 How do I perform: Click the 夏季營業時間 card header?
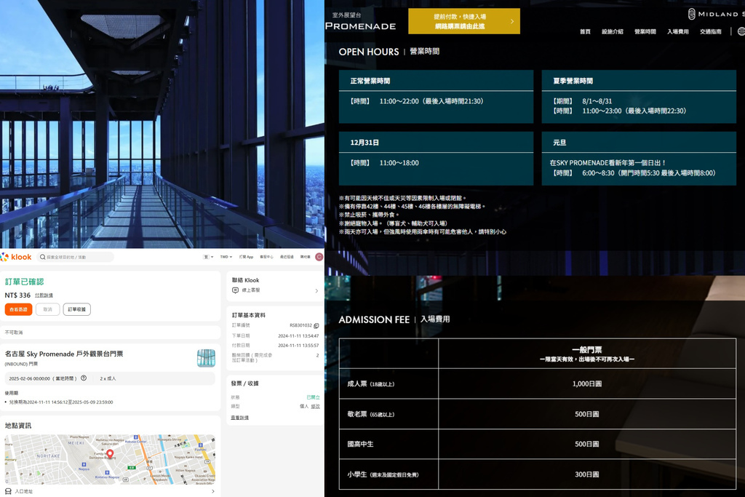639,81
